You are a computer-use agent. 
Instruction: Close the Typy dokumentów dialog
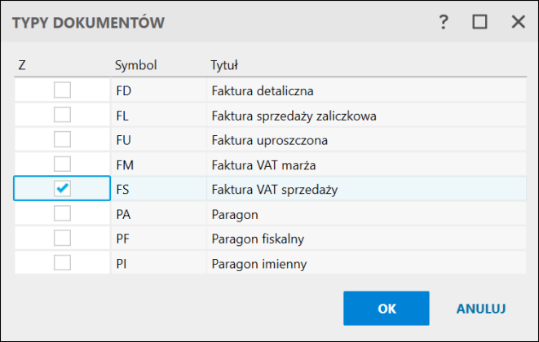(x=518, y=23)
